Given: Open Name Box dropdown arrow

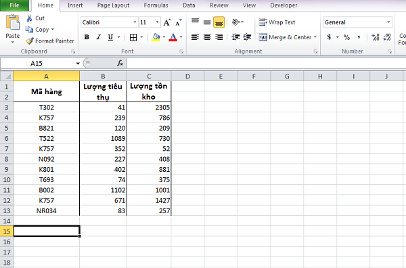Looking at the screenshot, I should click(x=78, y=64).
